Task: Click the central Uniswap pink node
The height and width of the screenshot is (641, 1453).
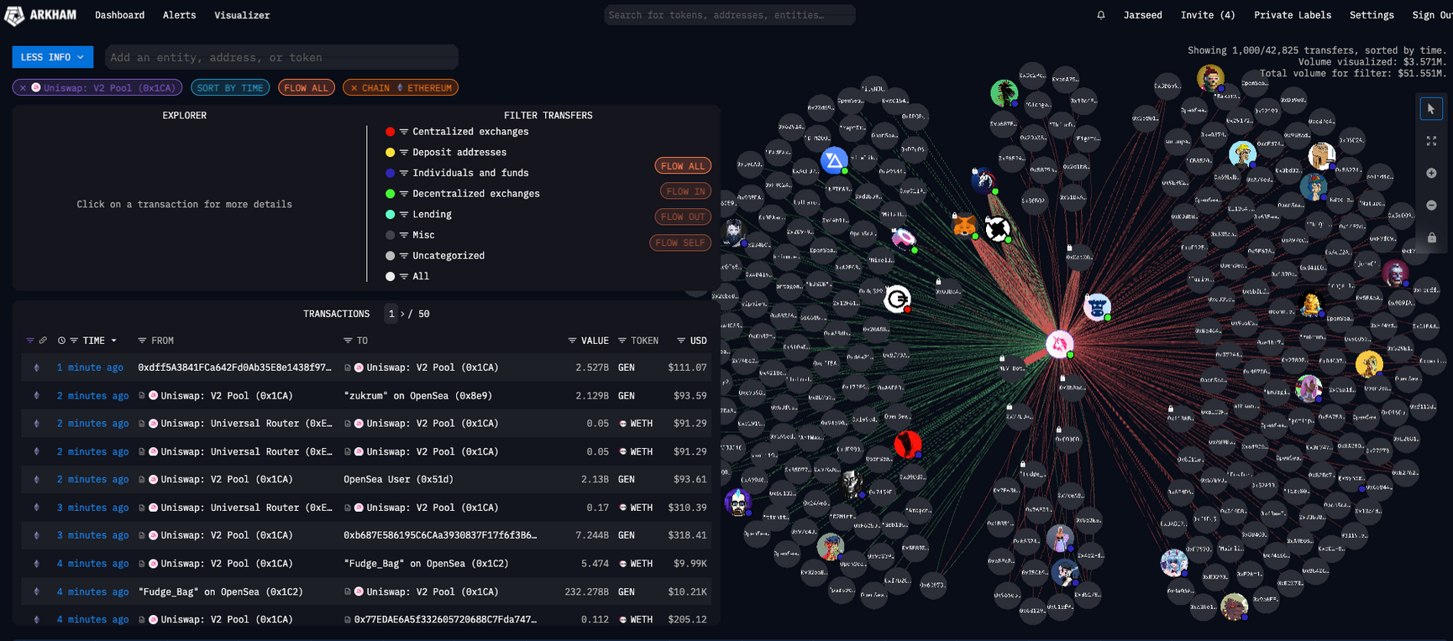Action: [x=1059, y=343]
